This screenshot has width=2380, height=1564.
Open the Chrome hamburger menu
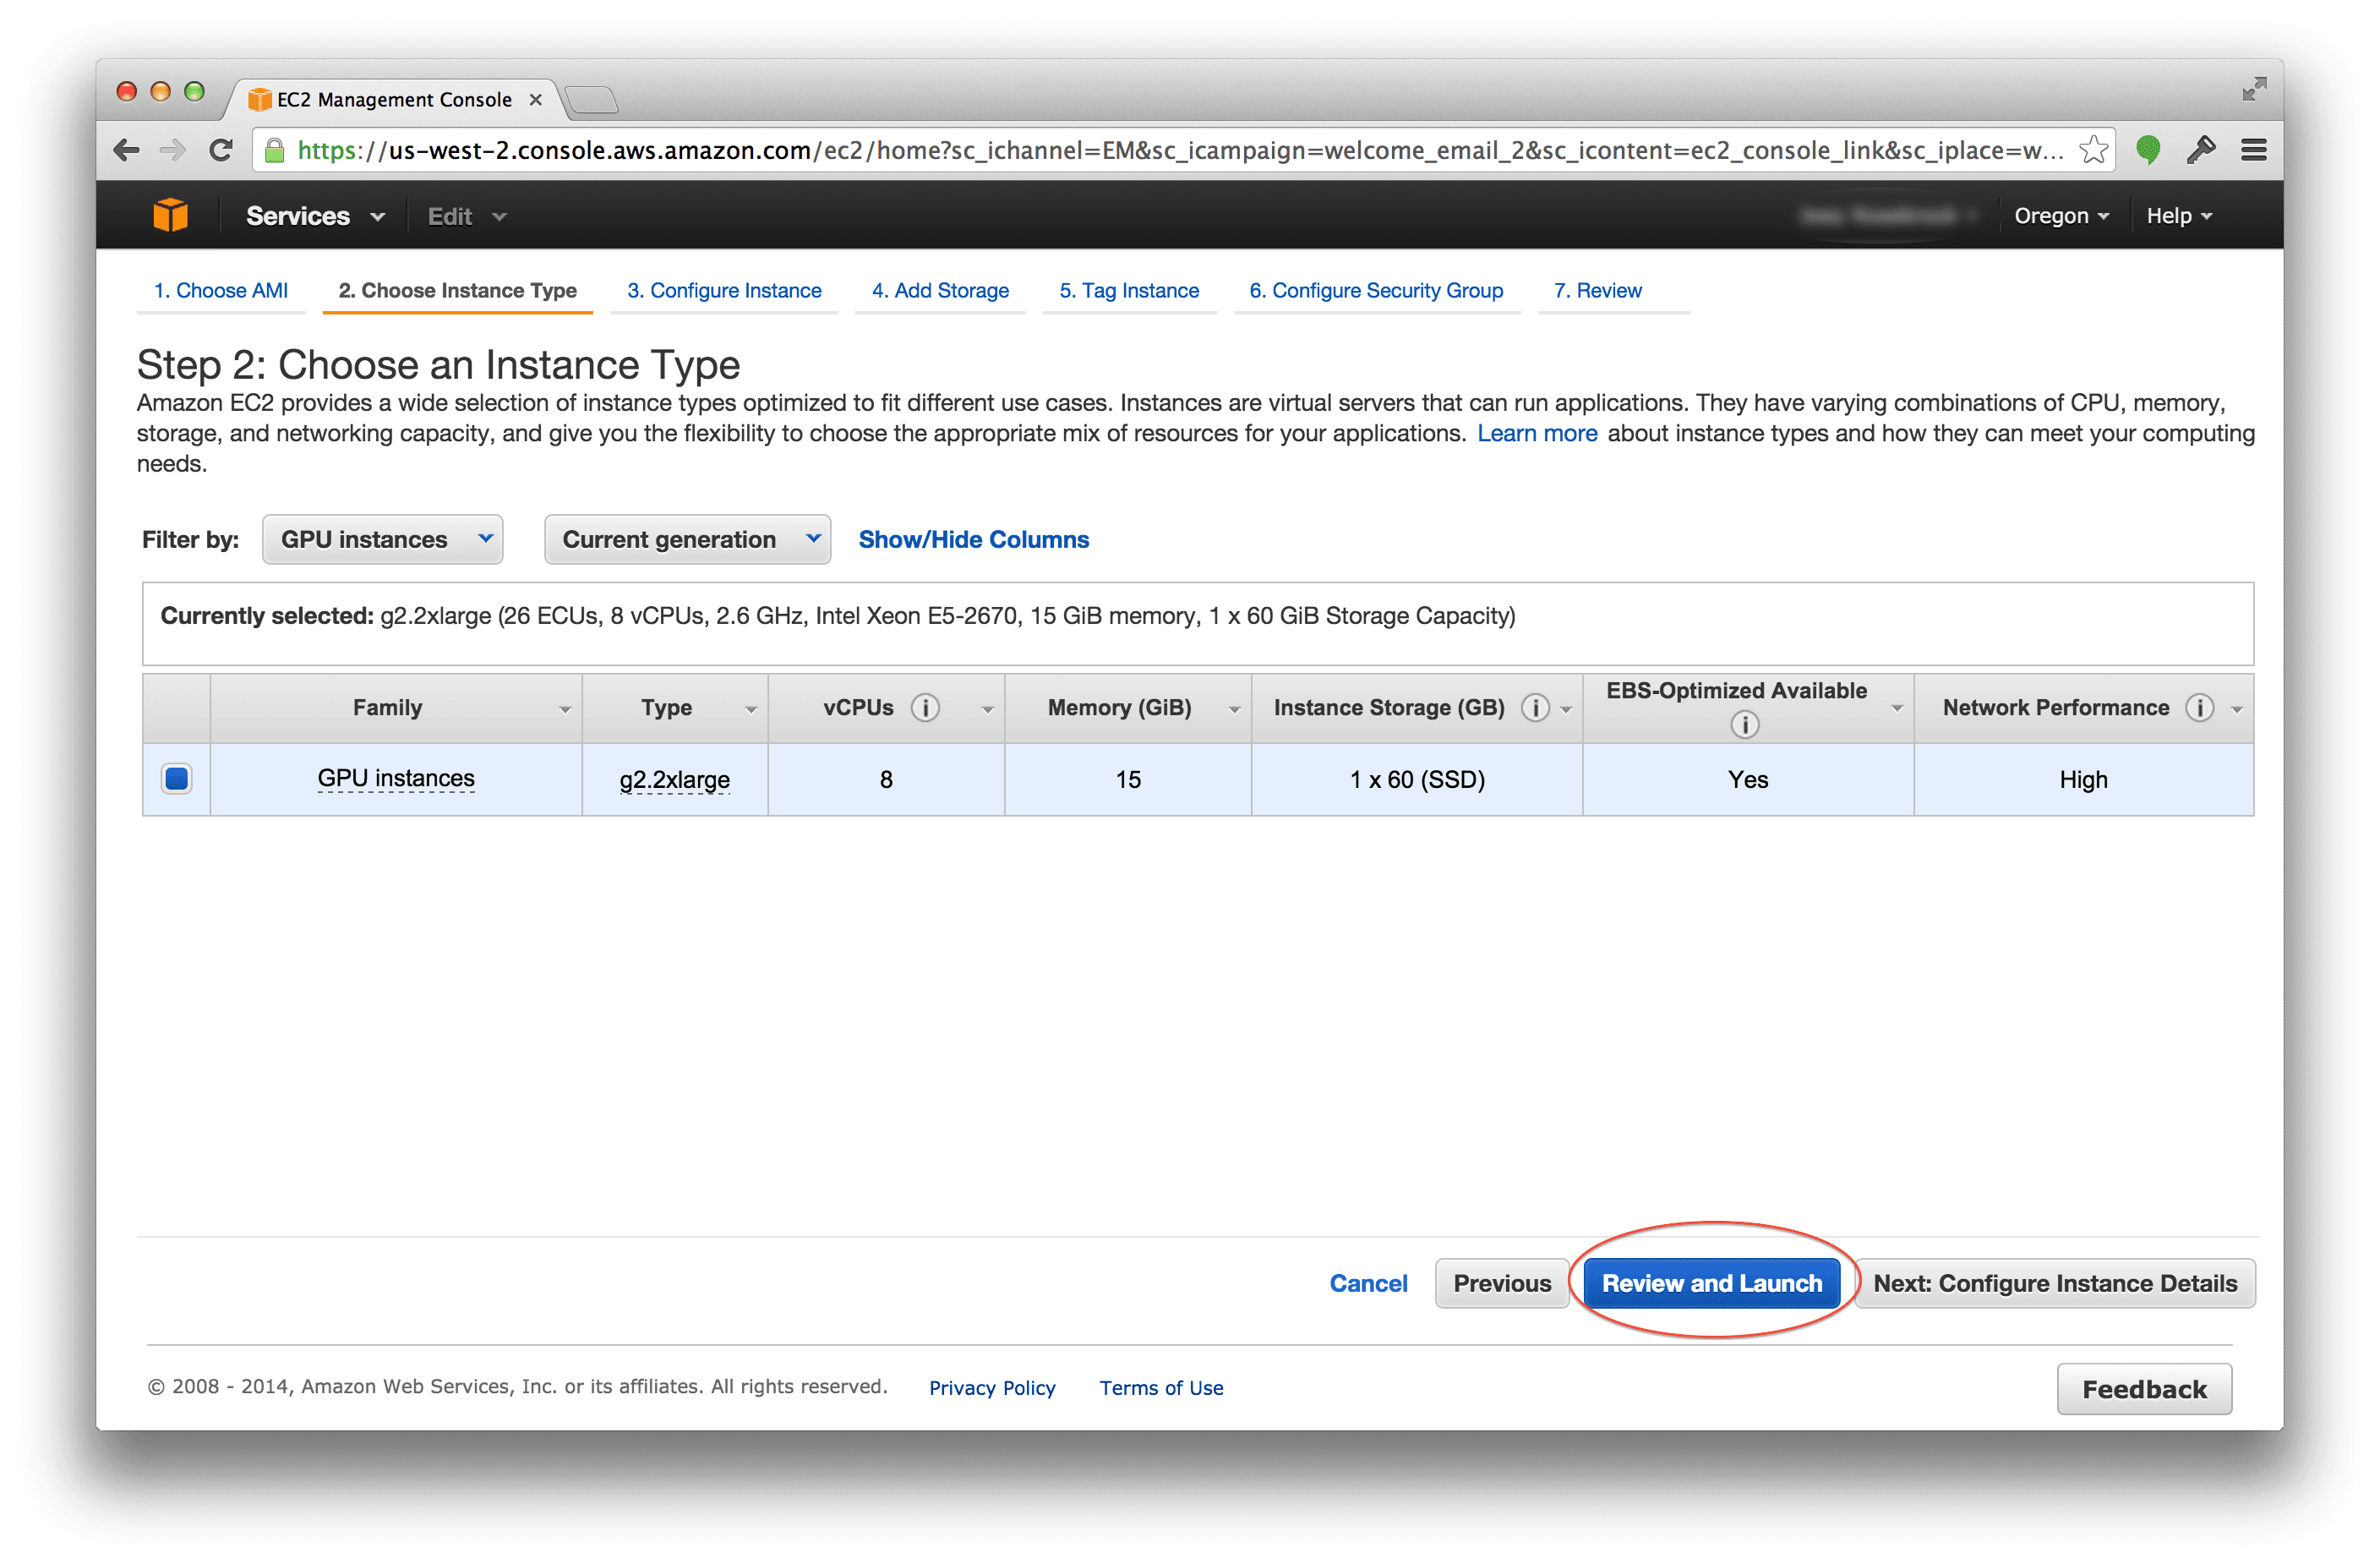(x=2254, y=150)
